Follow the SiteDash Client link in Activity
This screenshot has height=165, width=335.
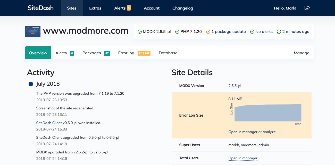click(x=49, y=123)
